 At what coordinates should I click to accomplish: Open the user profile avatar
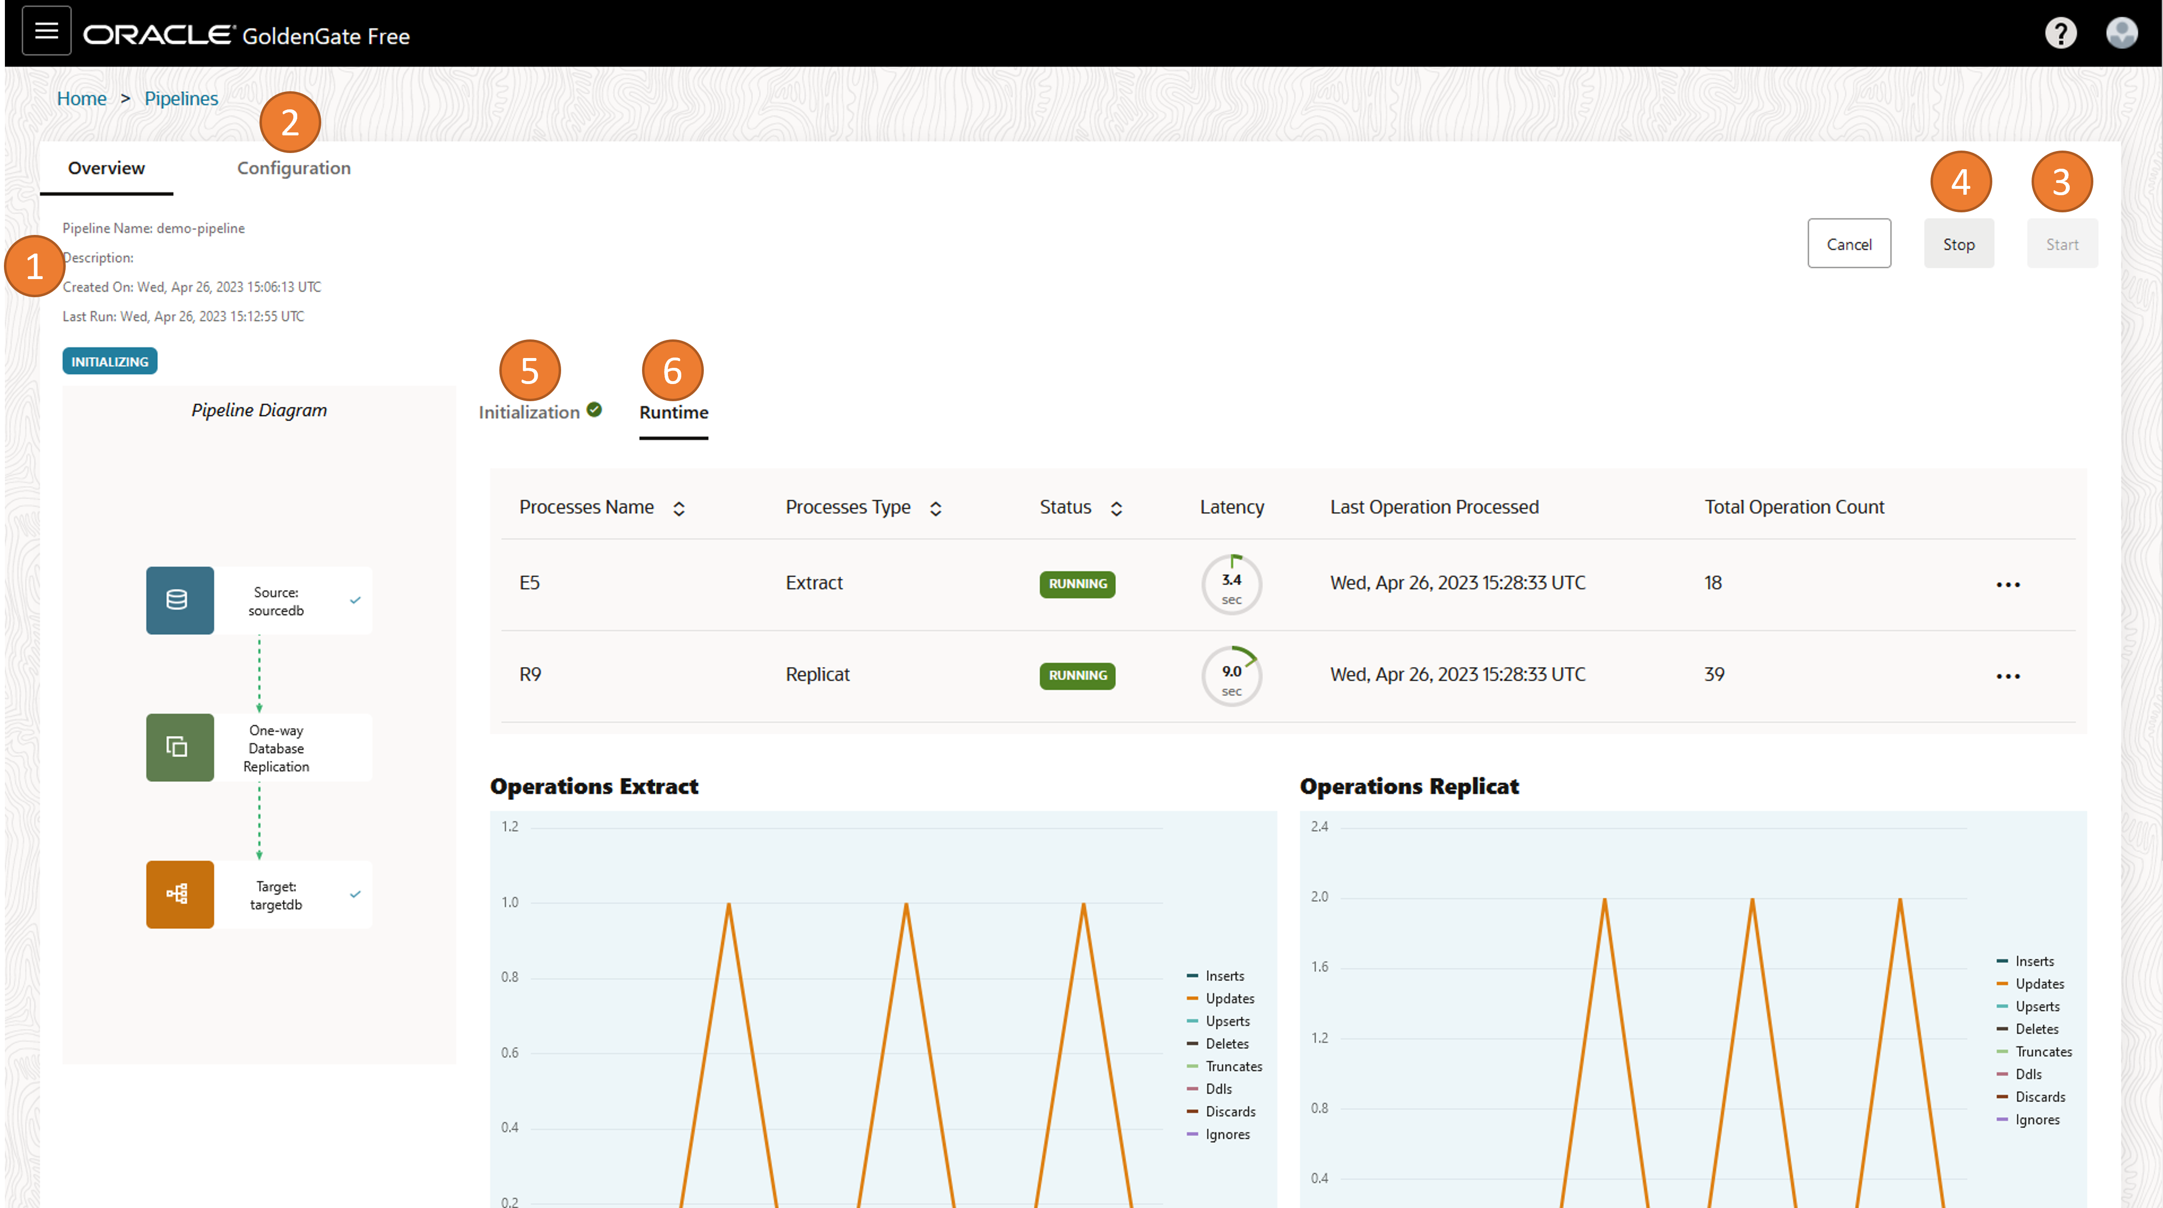2122,33
